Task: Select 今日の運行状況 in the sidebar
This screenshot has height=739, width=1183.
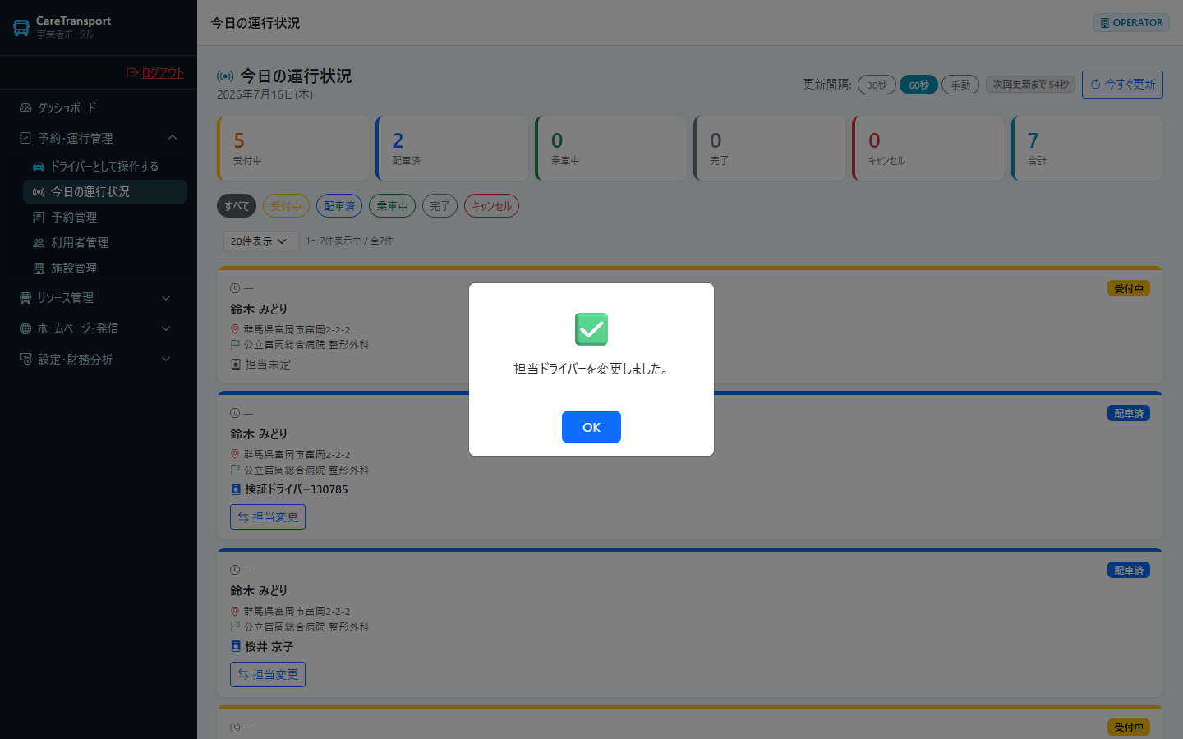Action: click(x=105, y=191)
